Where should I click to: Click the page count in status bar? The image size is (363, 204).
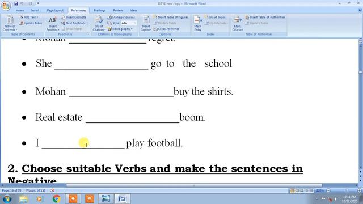[11, 190]
